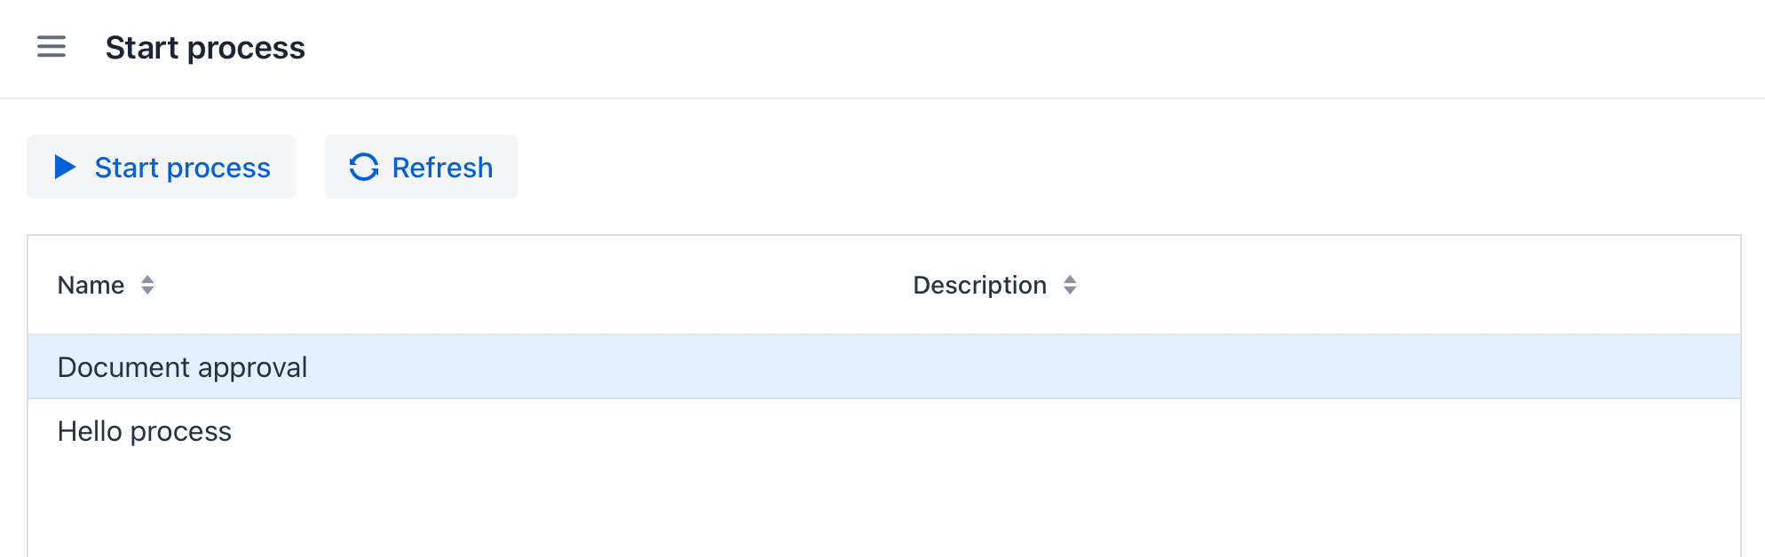Screen dimensions: 1765x557
Task: Click the empty header area right of Description
Action: click(1421, 285)
